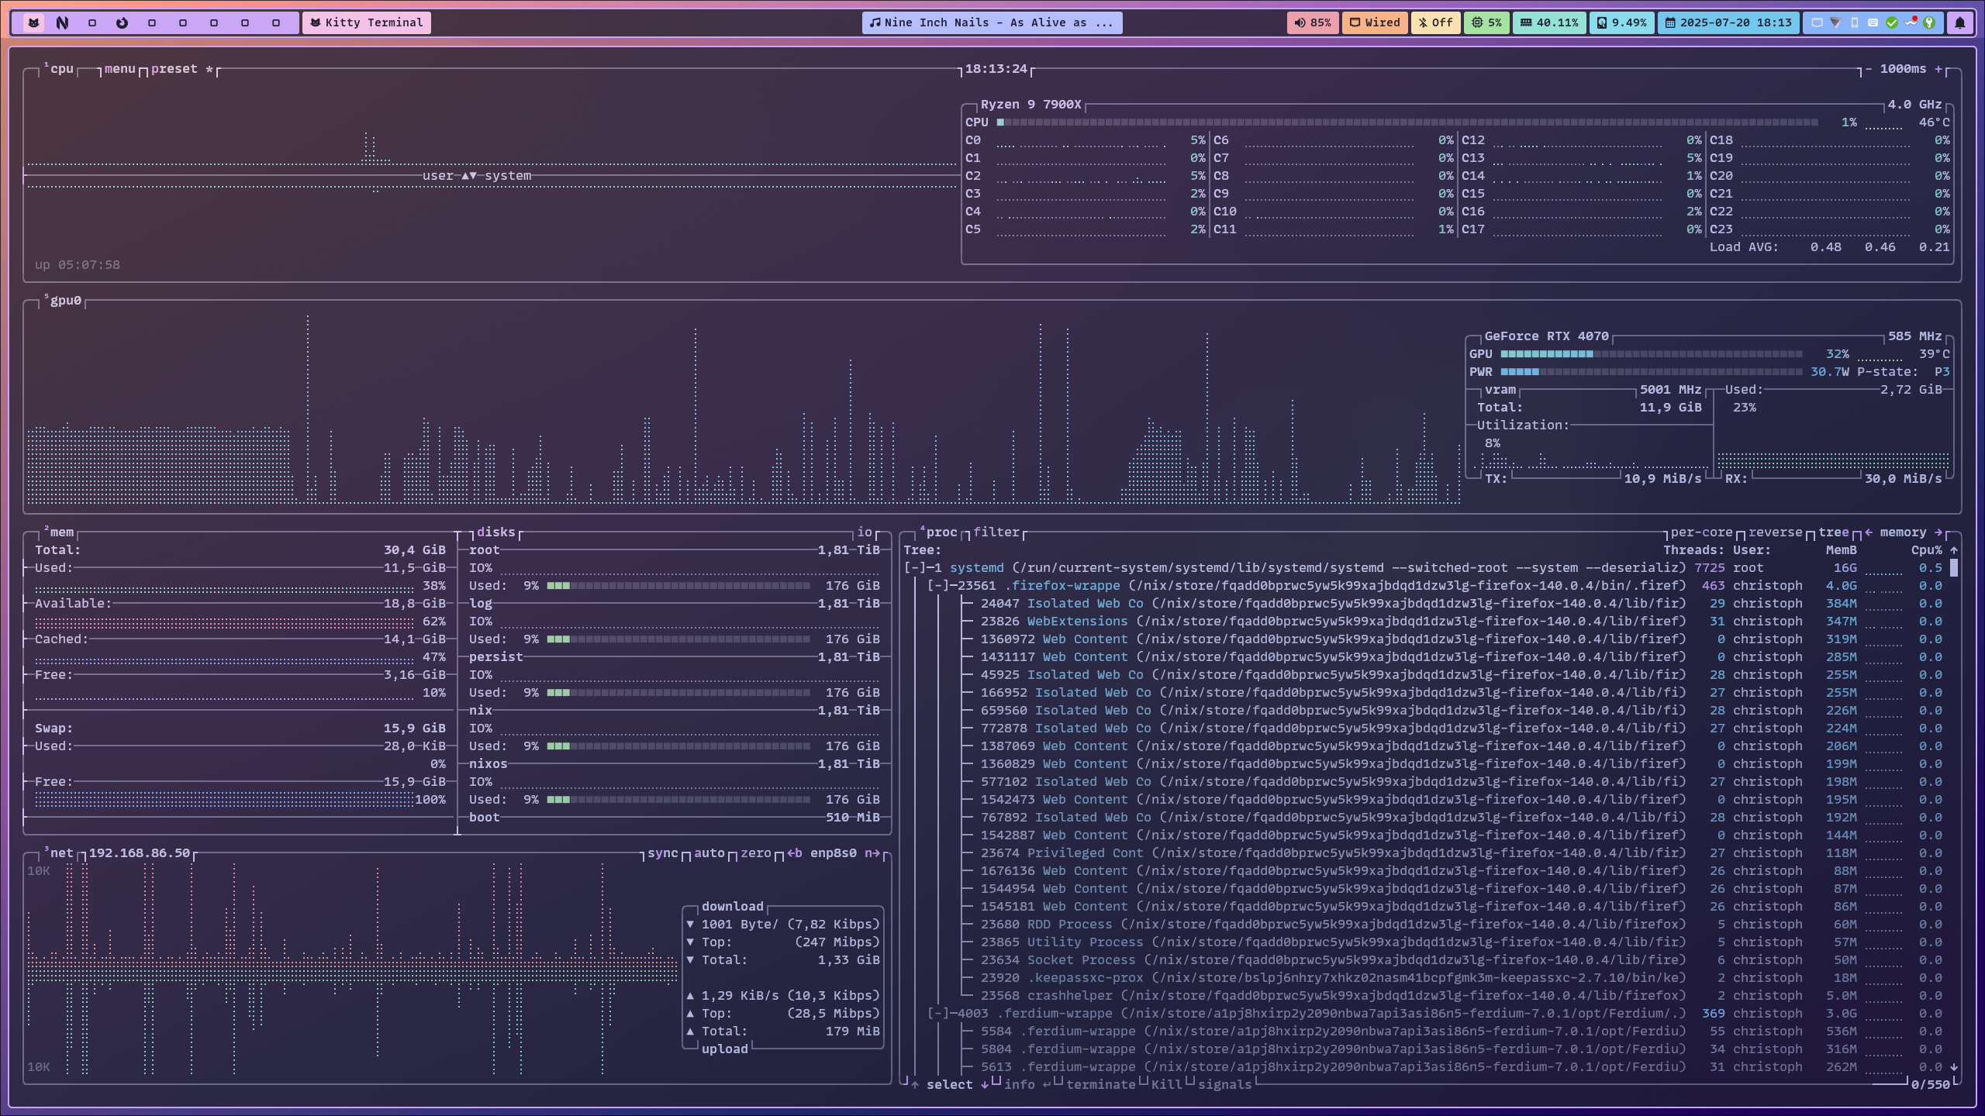This screenshot has height=1116, width=1985.
Task: Toggle Bluetooth Off module
Action: click(1435, 22)
